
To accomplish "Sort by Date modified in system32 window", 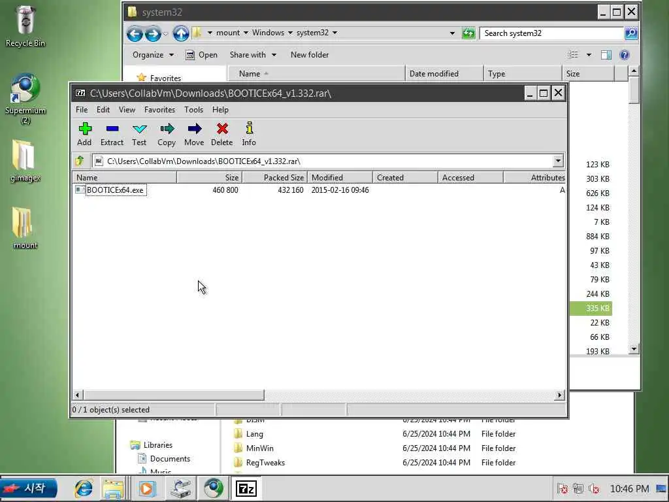I will click(444, 73).
